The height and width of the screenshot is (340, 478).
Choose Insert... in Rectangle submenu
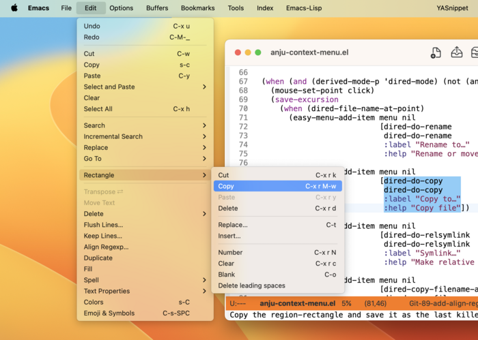pos(278,236)
